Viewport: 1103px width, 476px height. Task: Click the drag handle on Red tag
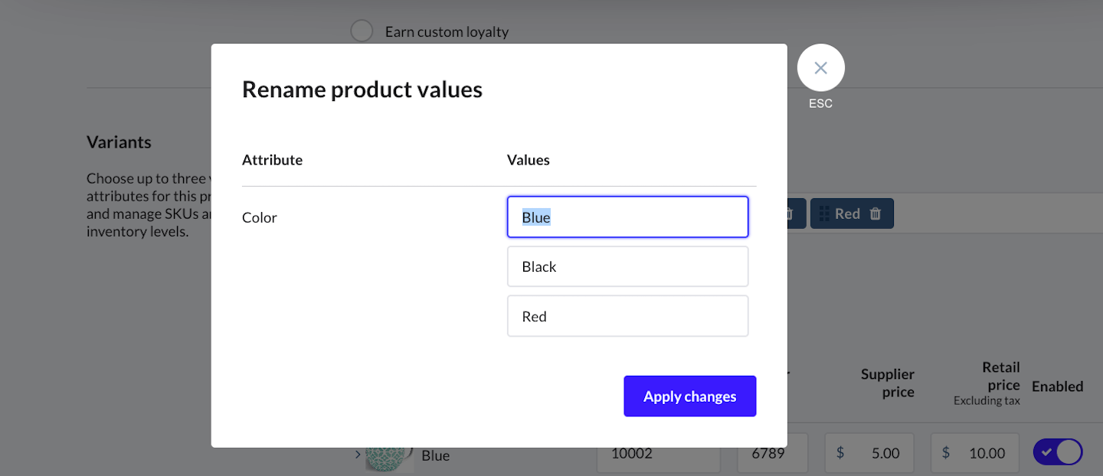[824, 214]
